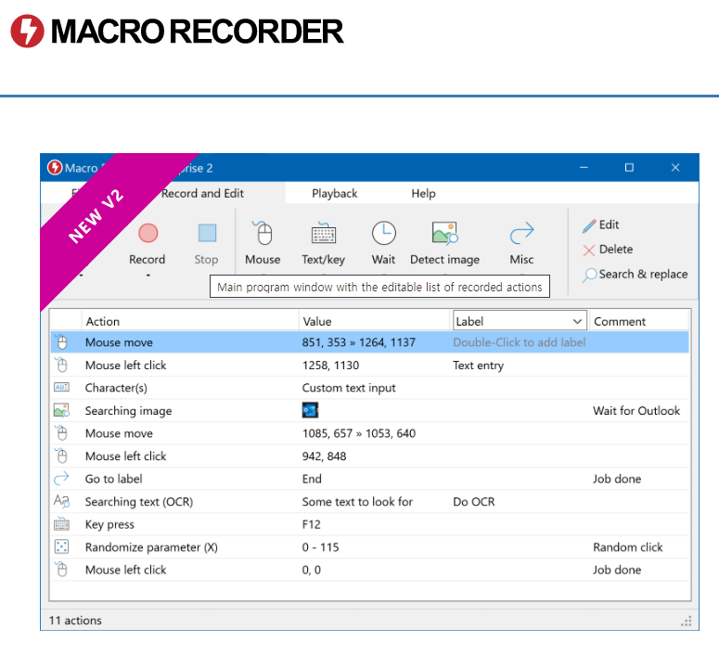Image resolution: width=719 pixels, height=655 pixels.
Task: Open the Playback tab
Action: pyautogui.click(x=334, y=193)
